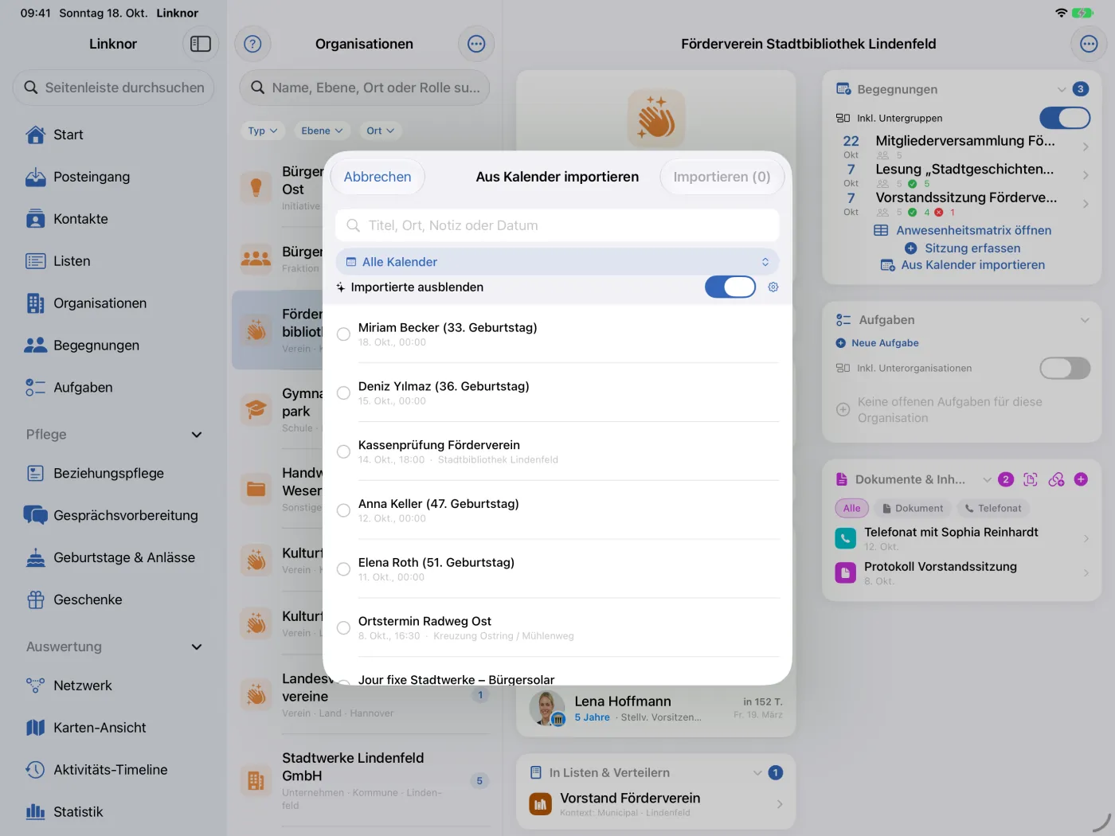Open Anwesenheitsmatrix öffnen link
The height and width of the screenshot is (836, 1115).
click(963, 230)
